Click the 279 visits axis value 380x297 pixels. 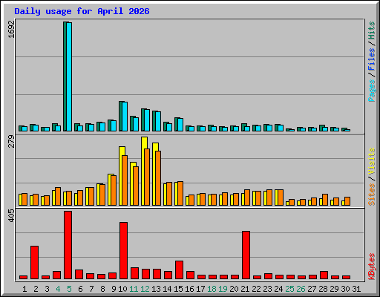pyautogui.click(x=11, y=141)
